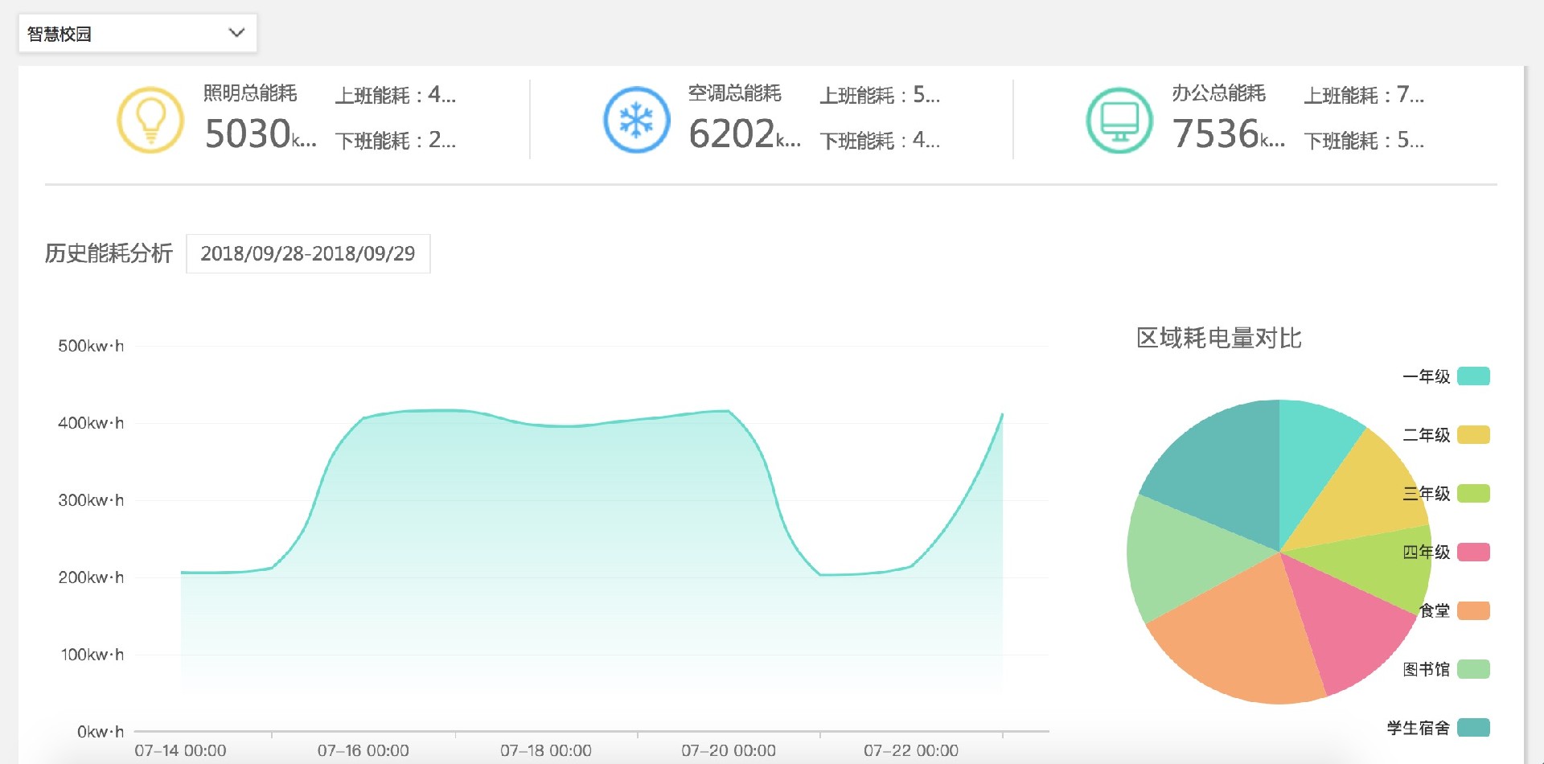The height and width of the screenshot is (764, 1544).
Task: Click the 07-18 00:00 axis label
Action: coord(545,750)
